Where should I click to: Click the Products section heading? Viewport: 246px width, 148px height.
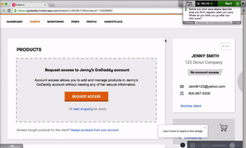29,49
